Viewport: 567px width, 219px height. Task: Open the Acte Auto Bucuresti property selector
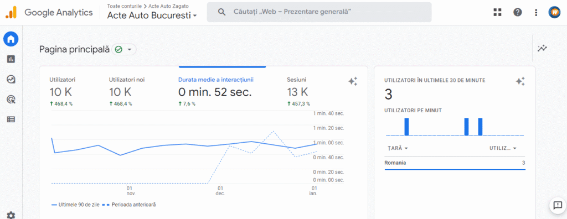click(152, 15)
